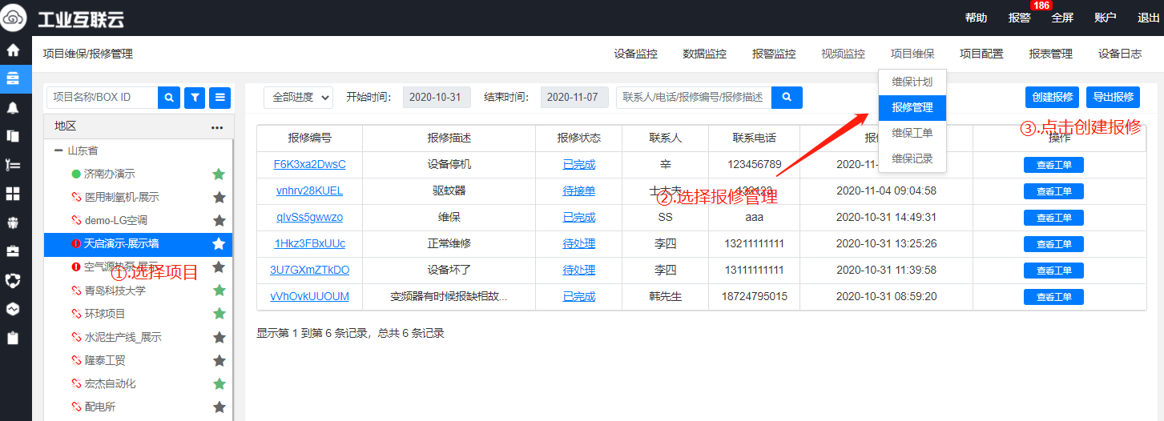Toggle favorite star for 隆泰工贸
Viewport: 1164px width, 421px height.
219,360
